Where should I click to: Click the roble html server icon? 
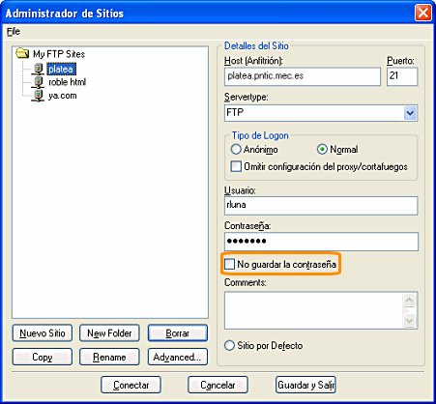(x=39, y=82)
